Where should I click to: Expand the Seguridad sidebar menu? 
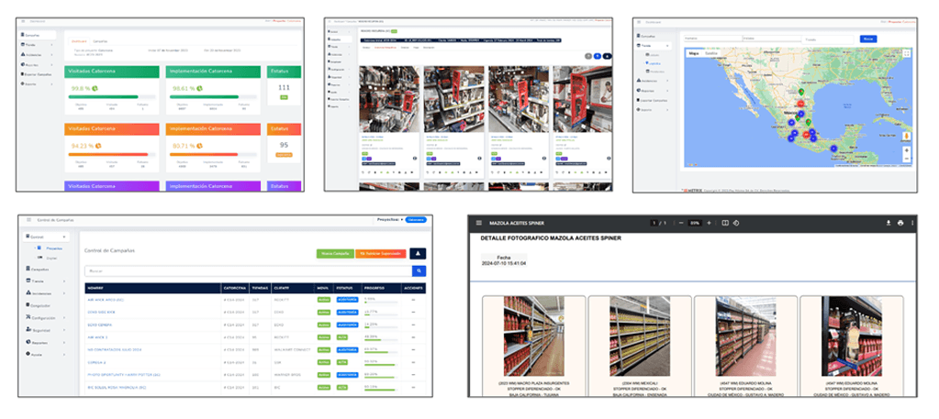[45, 330]
